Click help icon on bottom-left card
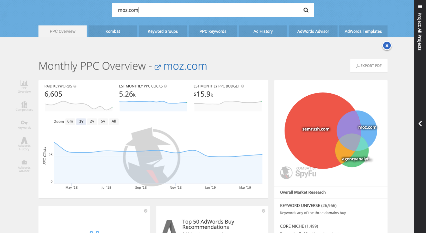Image resolution: width=426 pixels, height=233 pixels. (x=145, y=211)
